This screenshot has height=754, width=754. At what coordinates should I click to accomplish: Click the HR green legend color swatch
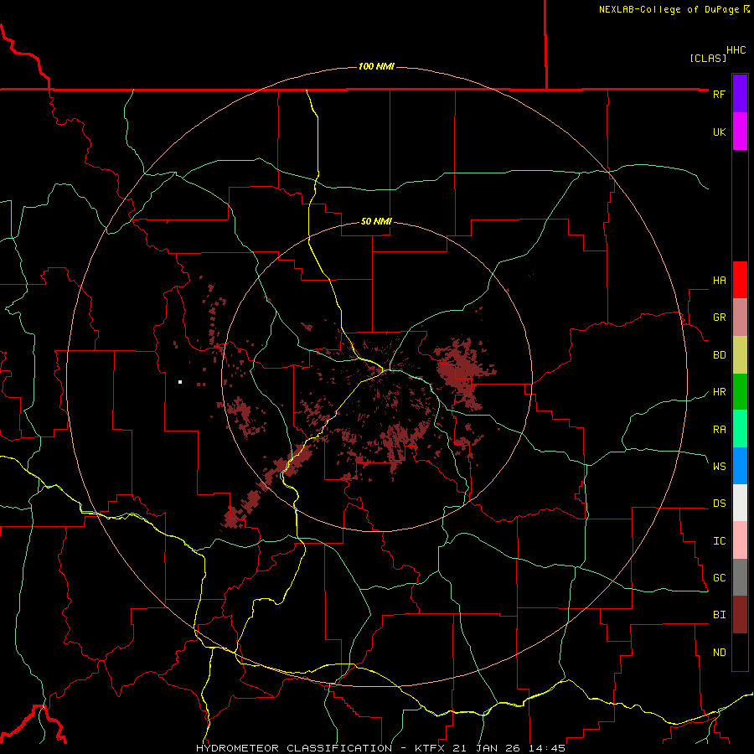coord(740,392)
